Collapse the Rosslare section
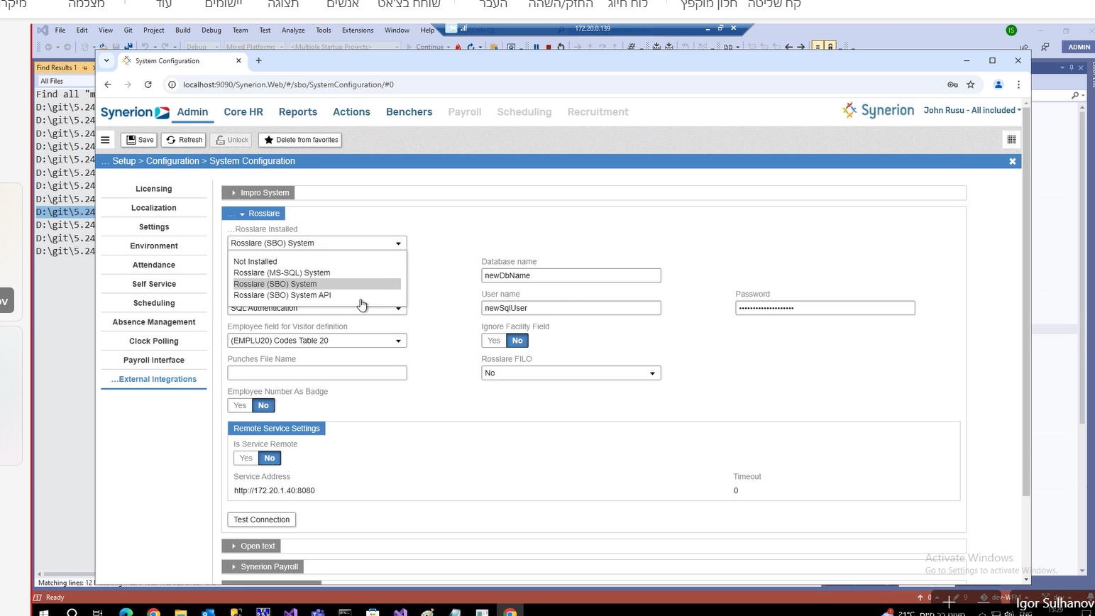This screenshot has height=616, width=1095. (254, 214)
